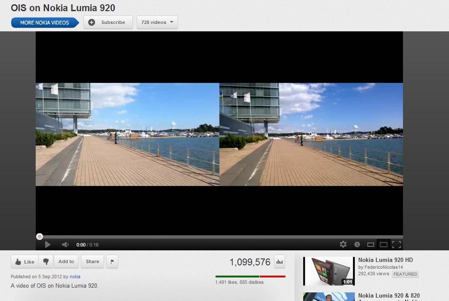
Task: Click the view count 1,099,576
Action: 250,262
